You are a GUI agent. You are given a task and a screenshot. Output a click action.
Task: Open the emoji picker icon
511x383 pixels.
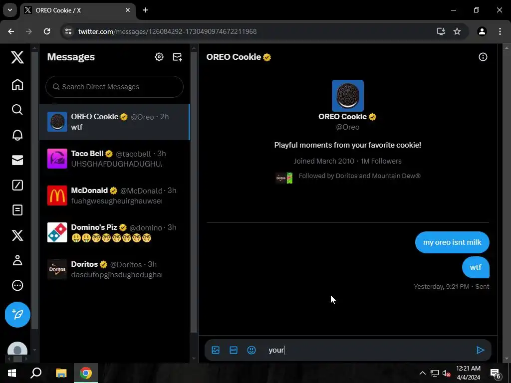[252, 350]
